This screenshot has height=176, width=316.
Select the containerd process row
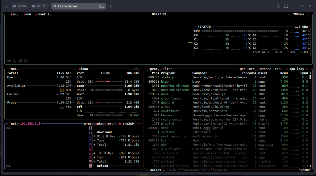[x=228, y=111]
